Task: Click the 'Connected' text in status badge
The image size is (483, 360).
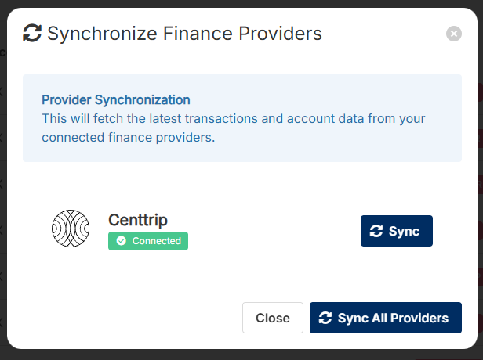Action: pyautogui.click(x=156, y=241)
